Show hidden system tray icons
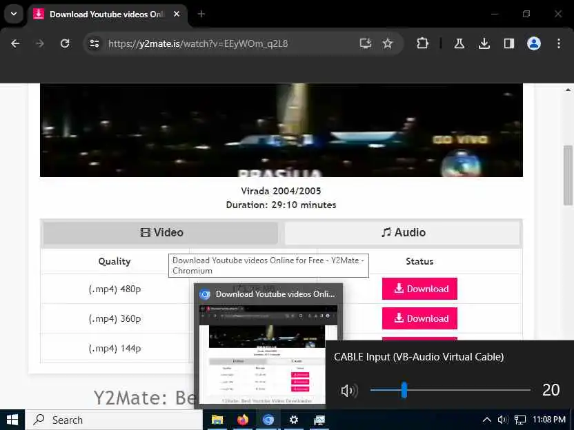This screenshot has width=574, height=430. coord(486,420)
